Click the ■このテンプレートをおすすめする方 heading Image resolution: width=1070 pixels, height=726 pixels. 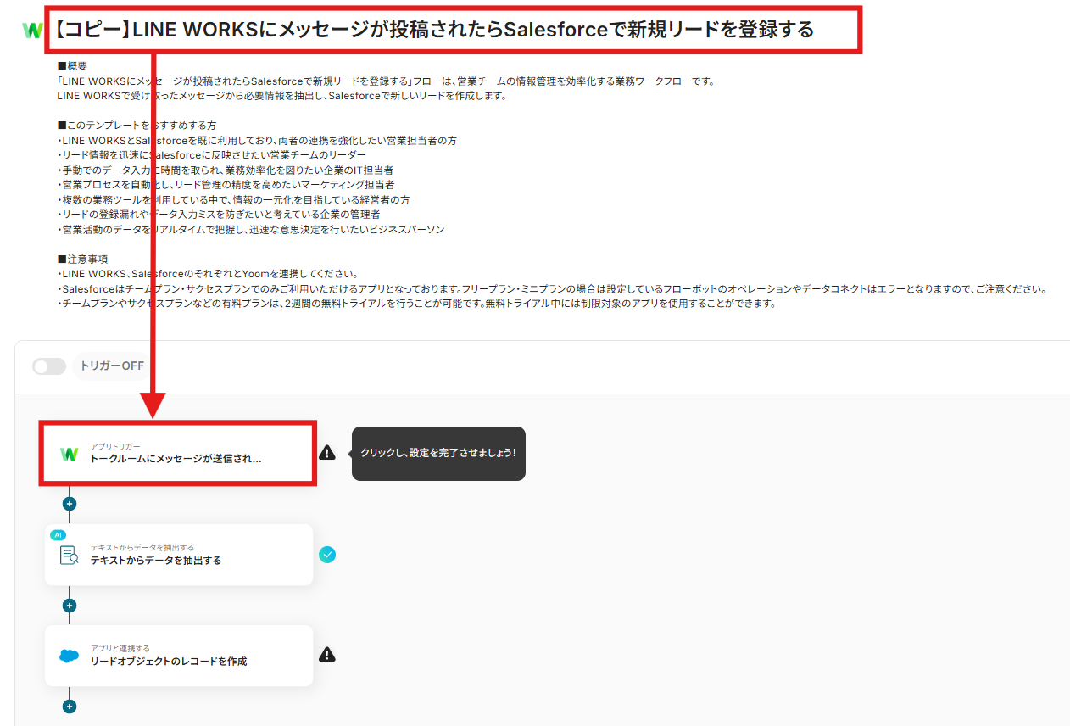137,126
